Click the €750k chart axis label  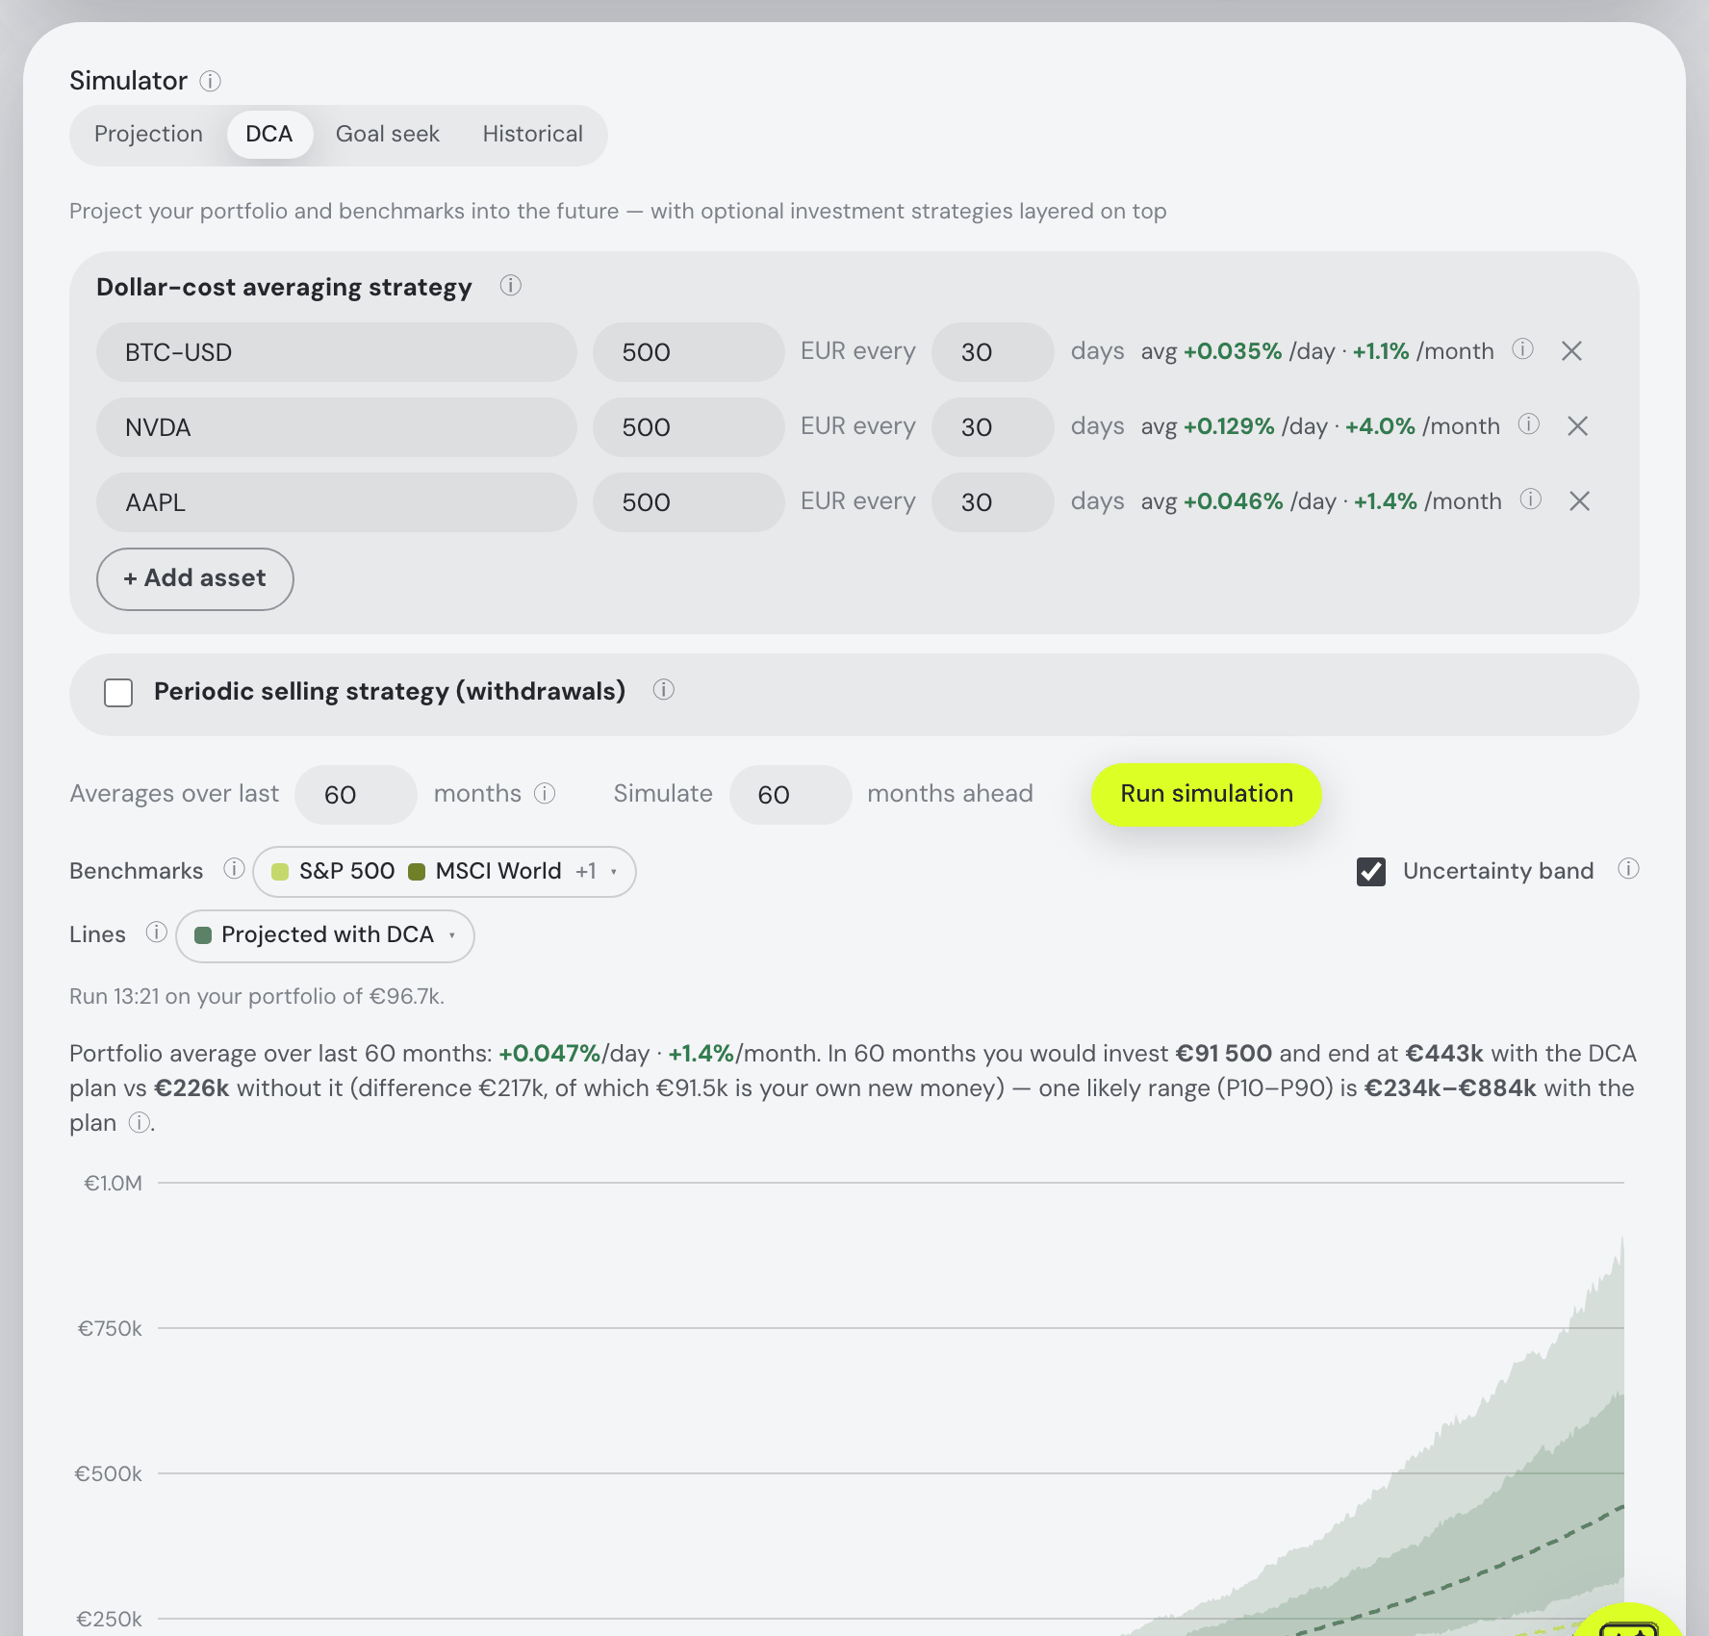pyautogui.click(x=110, y=1328)
